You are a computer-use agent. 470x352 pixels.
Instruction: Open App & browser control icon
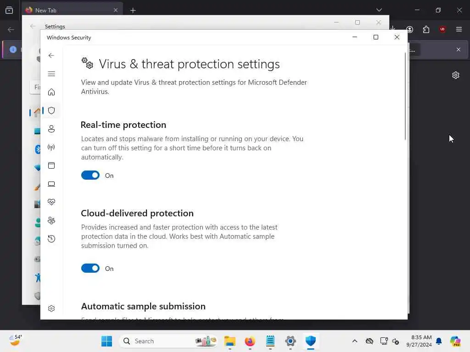click(x=51, y=165)
